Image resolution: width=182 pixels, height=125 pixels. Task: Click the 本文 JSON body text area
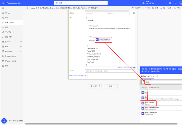pyautogui.click(x=110, y=41)
